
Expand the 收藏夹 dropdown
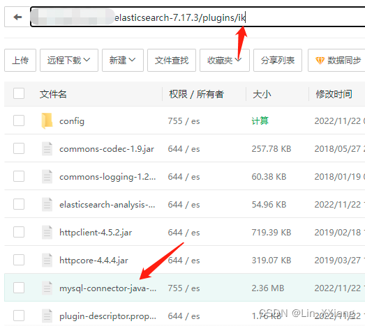click(225, 60)
